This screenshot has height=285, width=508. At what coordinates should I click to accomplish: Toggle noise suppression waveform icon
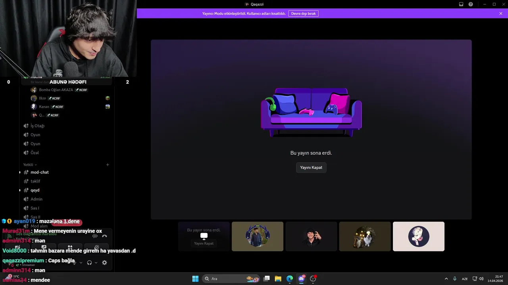95,236
